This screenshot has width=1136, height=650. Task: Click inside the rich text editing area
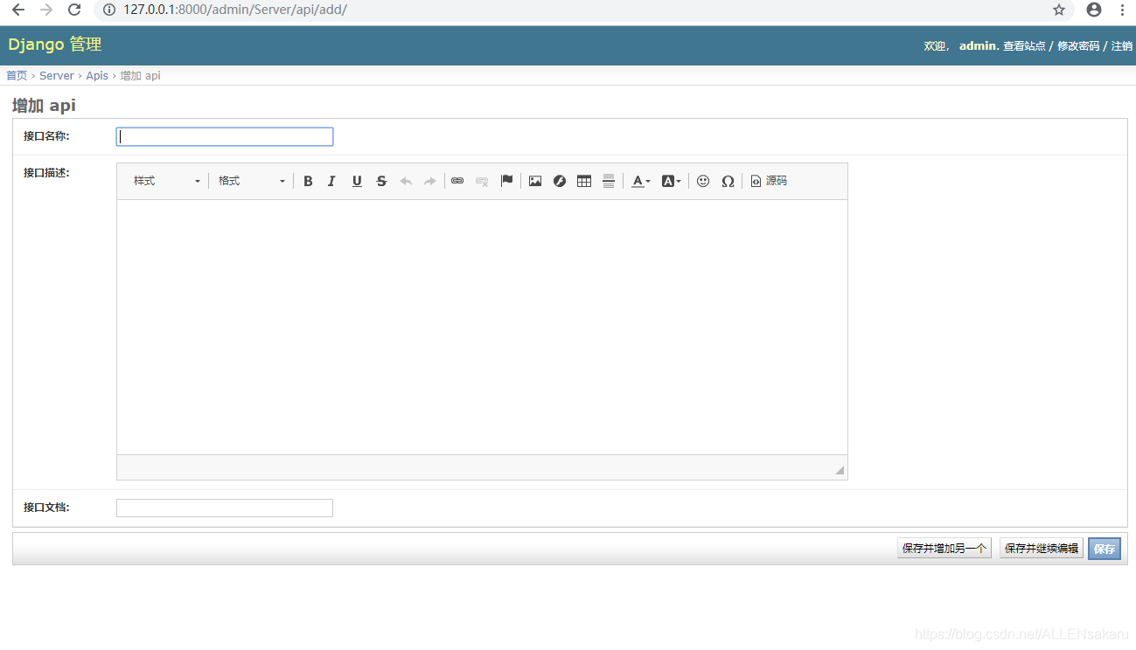click(x=482, y=327)
